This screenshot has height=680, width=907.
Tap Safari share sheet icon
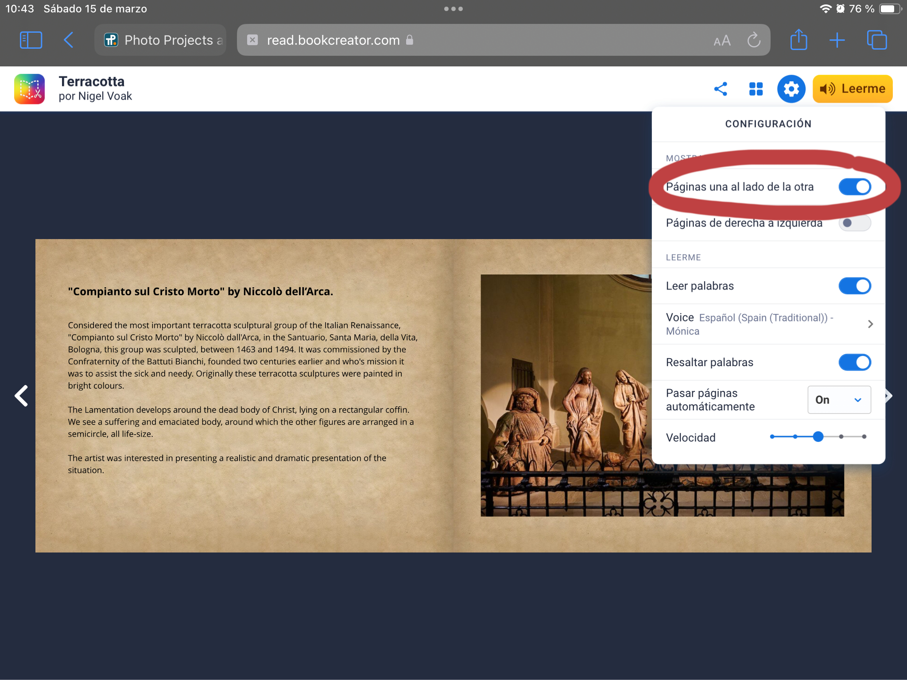[798, 40]
